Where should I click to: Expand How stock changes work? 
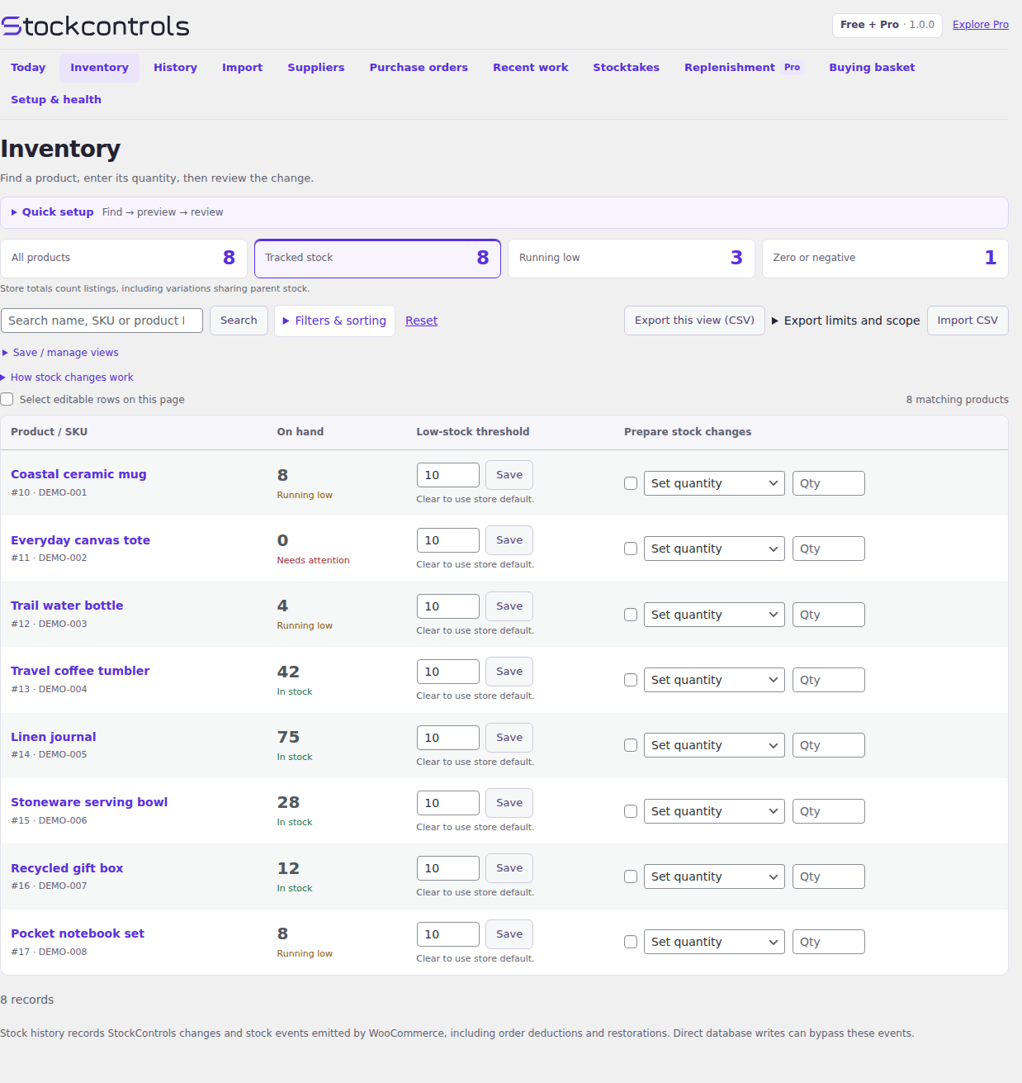coord(68,378)
